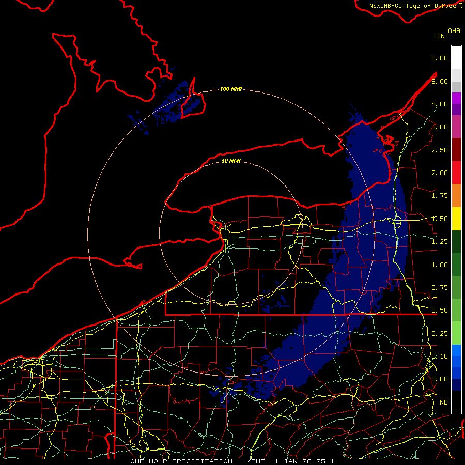The image size is (465, 465).
Task: Click the 05:14 timestamp in the caption
Action: 327,461
